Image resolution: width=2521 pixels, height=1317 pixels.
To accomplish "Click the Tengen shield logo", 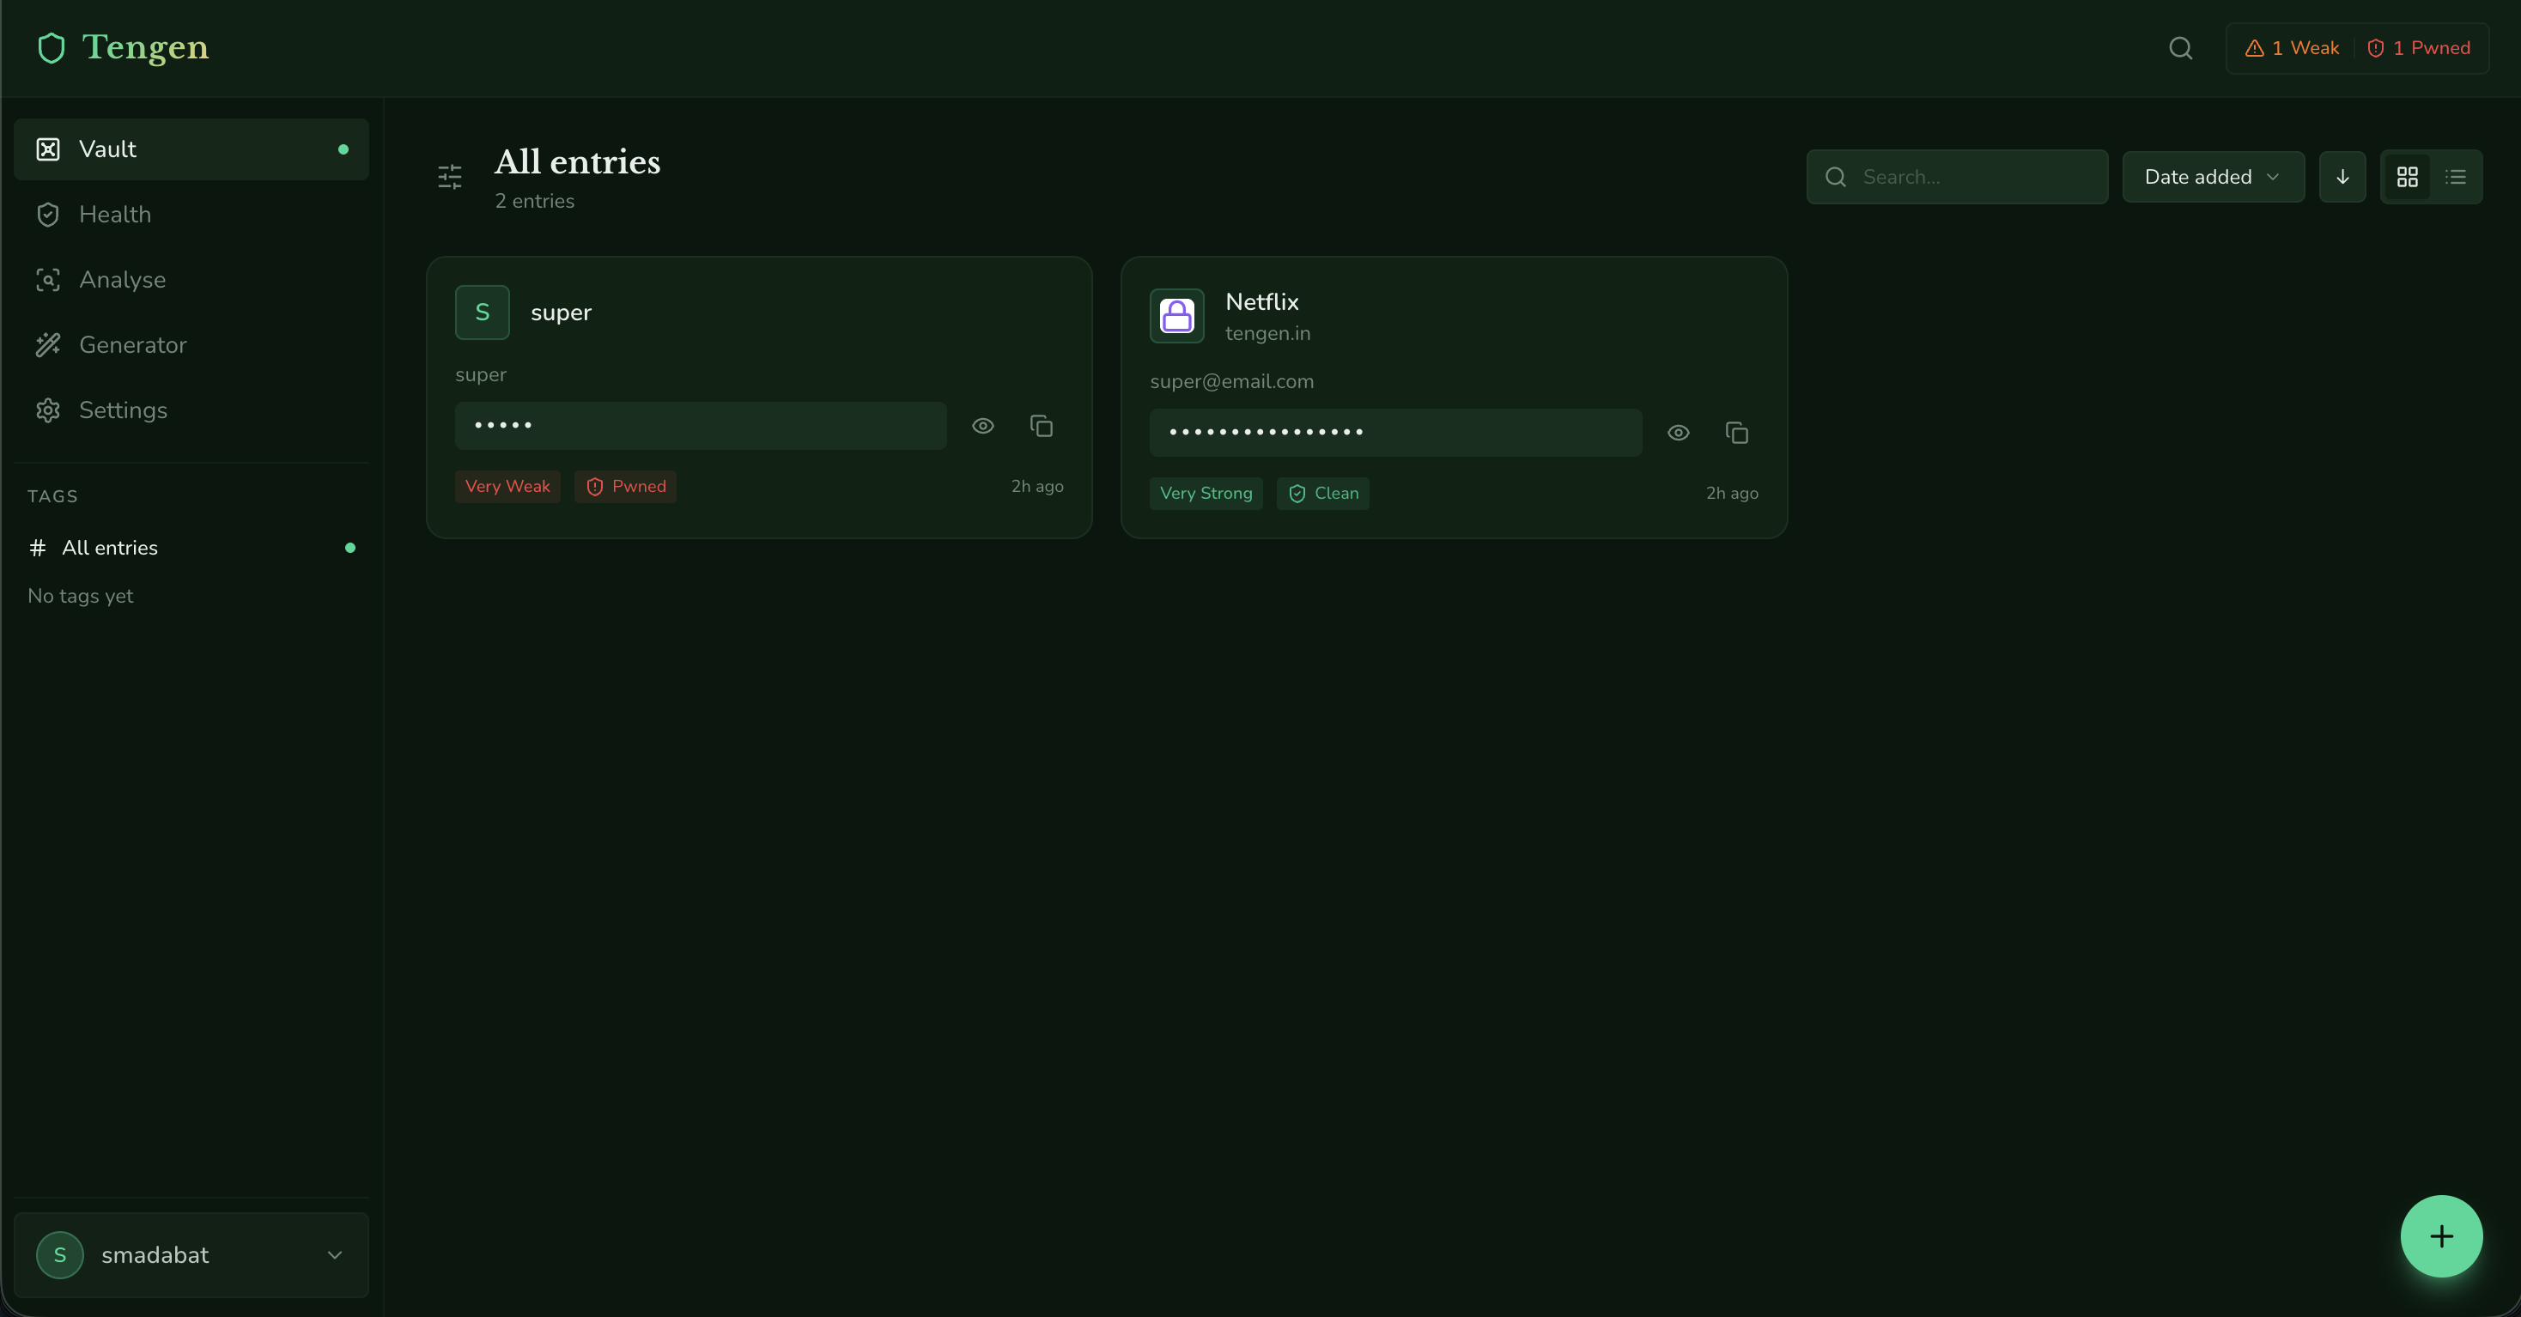I will pos(51,48).
